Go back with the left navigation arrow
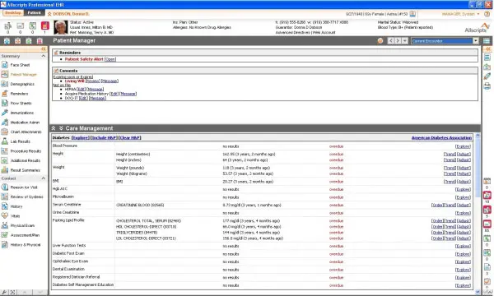 390,41
